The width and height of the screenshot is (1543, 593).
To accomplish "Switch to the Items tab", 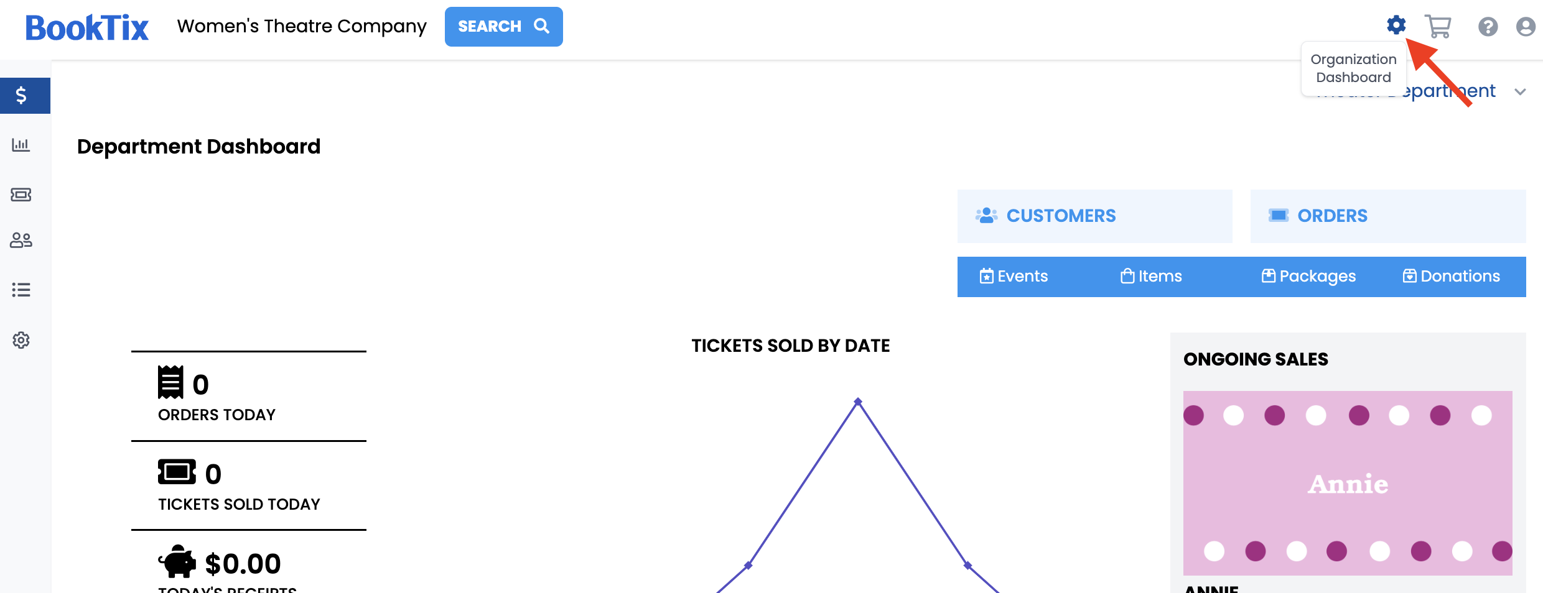I will pyautogui.click(x=1151, y=277).
